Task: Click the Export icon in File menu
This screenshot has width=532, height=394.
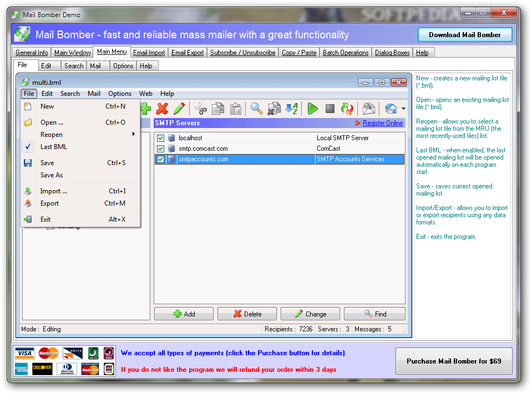Action: click(x=28, y=203)
